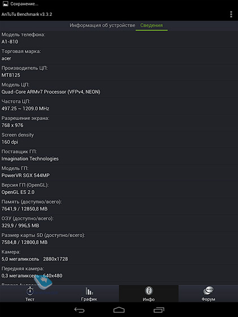
Task: Tap the picture saving notification icon
Action: point(5,3)
